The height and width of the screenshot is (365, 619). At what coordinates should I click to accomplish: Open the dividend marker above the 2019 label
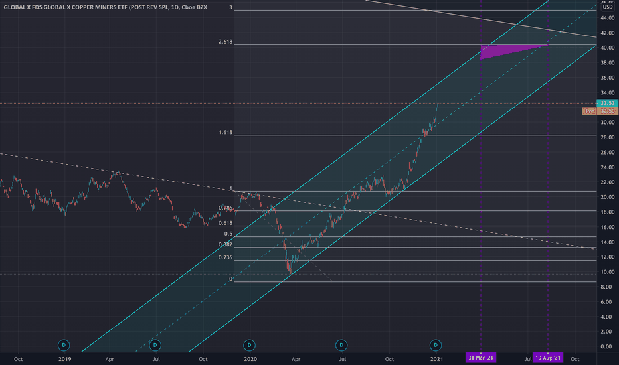pos(64,345)
